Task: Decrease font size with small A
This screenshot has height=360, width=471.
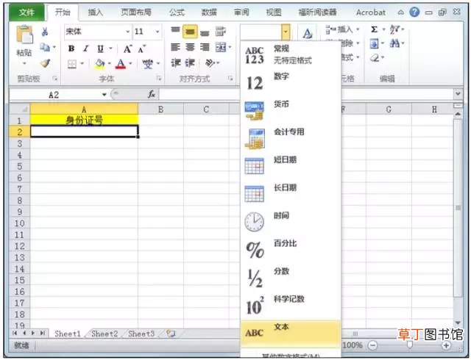Action: [x=141, y=49]
